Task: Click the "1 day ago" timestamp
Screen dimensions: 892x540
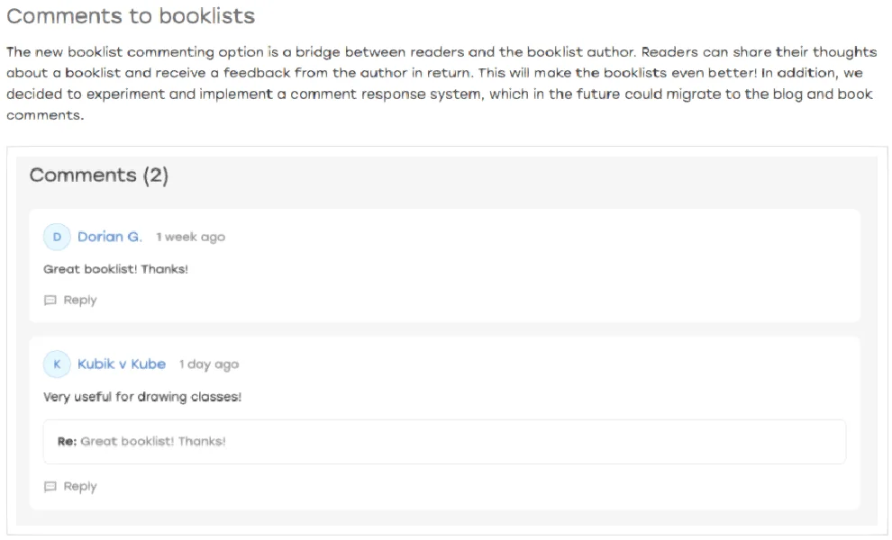Action: click(x=209, y=364)
